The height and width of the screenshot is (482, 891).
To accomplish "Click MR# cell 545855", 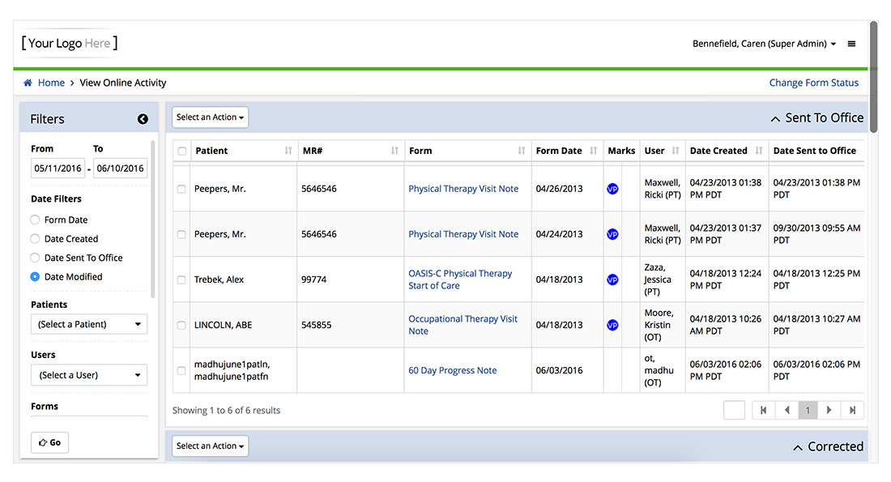I will click(x=316, y=325).
